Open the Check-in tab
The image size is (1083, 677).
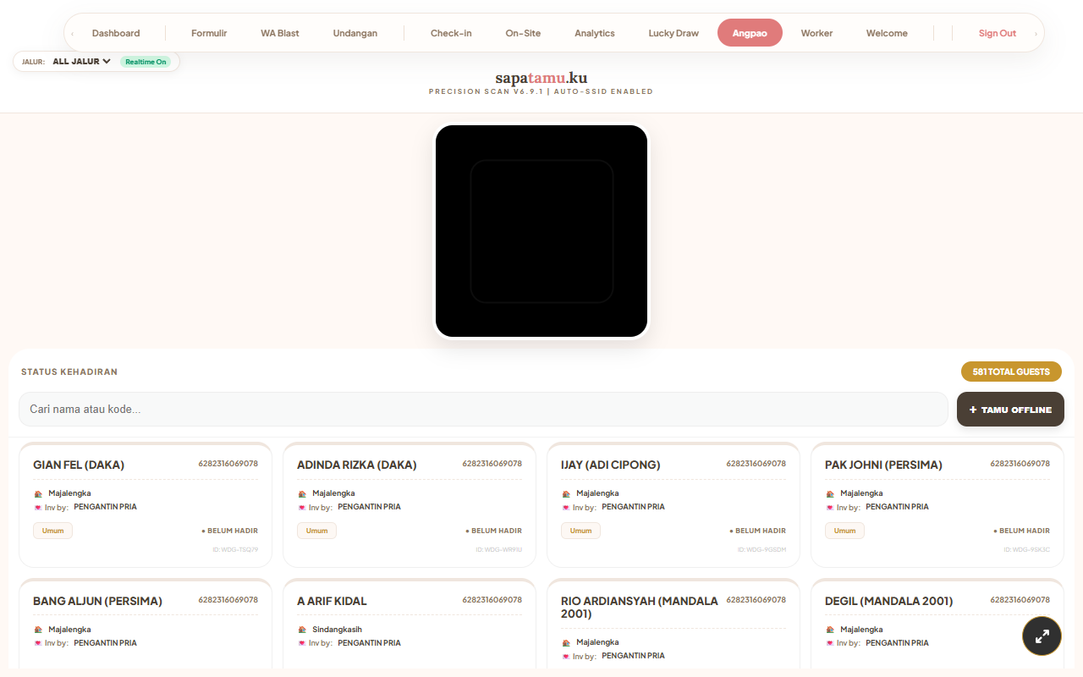coord(451,33)
